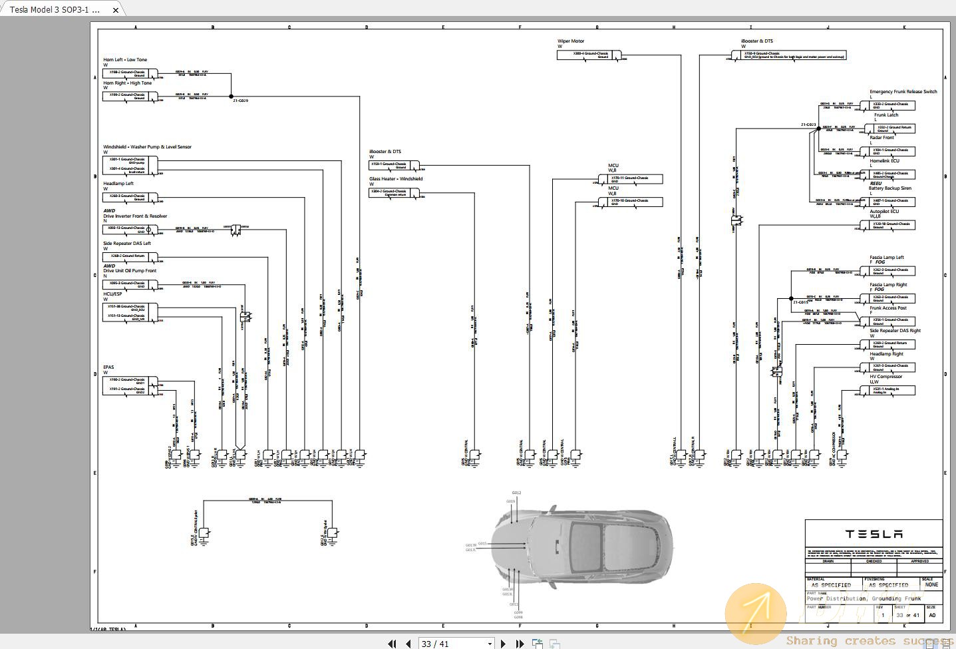Screen dimensions: 956x649
Task: Click the X150-9 Ground-Chassis connector box
Action: coord(788,55)
